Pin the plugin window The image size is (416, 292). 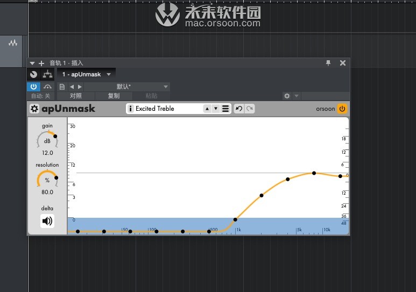(x=328, y=63)
